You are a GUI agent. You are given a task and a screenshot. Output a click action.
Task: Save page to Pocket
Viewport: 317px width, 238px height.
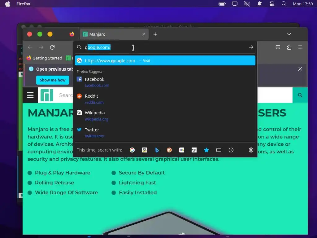tap(278, 47)
